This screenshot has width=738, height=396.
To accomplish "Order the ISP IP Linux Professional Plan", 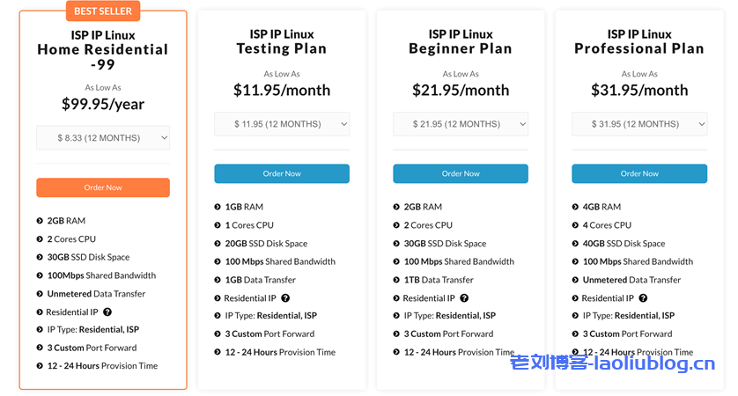I will click(x=639, y=173).
